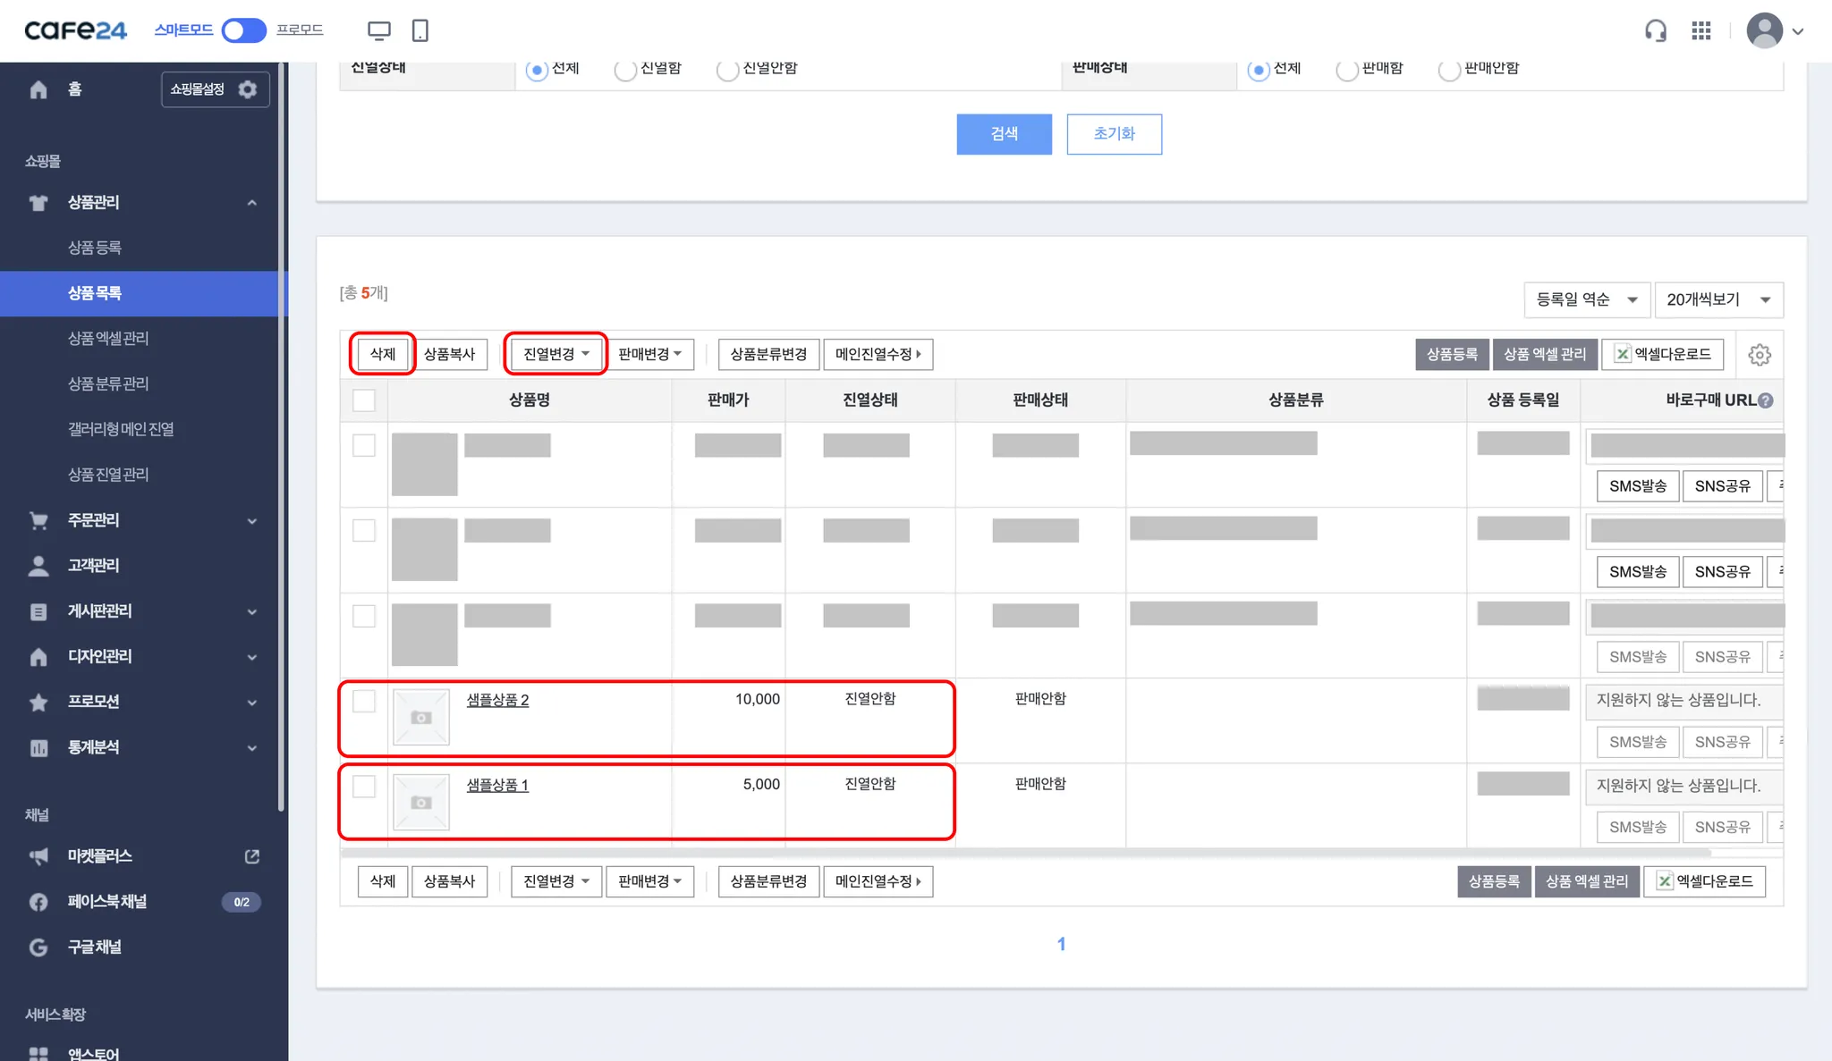Toggle the 스마트모드/프로모드 switch

[x=243, y=30]
